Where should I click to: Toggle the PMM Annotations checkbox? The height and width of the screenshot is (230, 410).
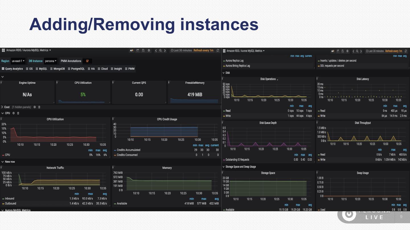tap(87, 61)
